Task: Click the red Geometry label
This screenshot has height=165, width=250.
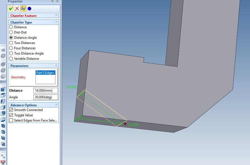Action: tap(18, 77)
